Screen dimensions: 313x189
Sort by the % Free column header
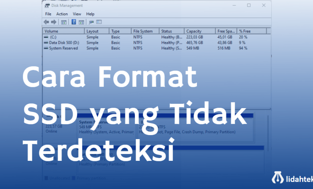pos(252,31)
